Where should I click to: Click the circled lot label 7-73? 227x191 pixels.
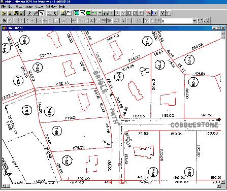click(119, 77)
